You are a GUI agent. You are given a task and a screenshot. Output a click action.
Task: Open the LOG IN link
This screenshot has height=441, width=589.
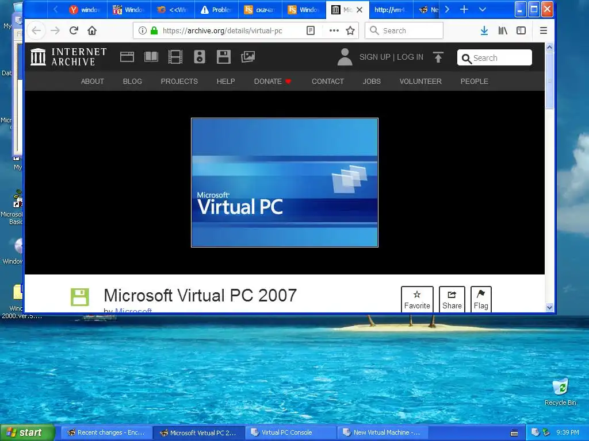coord(410,57)
